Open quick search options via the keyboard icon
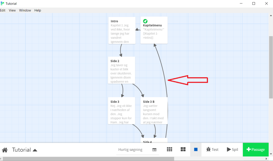273x161 pixels. (x=154, y=150)
